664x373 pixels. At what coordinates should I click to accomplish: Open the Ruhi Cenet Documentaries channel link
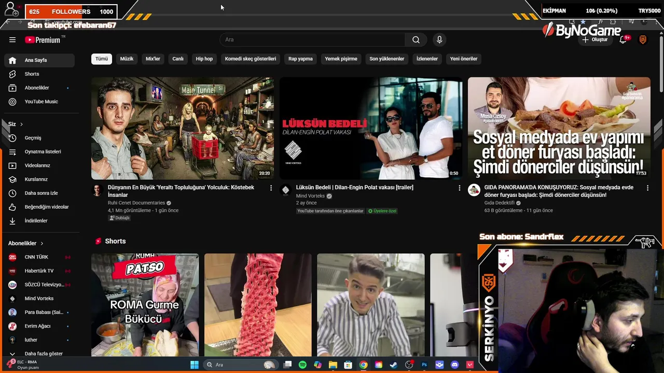click(136, 203)
